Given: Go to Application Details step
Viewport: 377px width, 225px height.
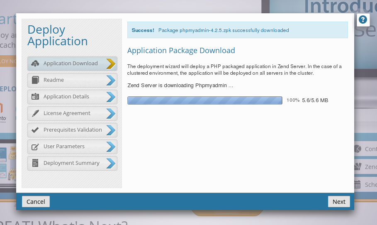Looking at the screenshot, I should [x=72, y=97].
